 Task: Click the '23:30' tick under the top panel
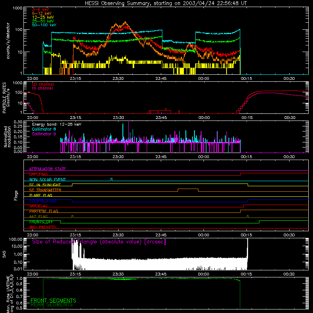(118, 79)
